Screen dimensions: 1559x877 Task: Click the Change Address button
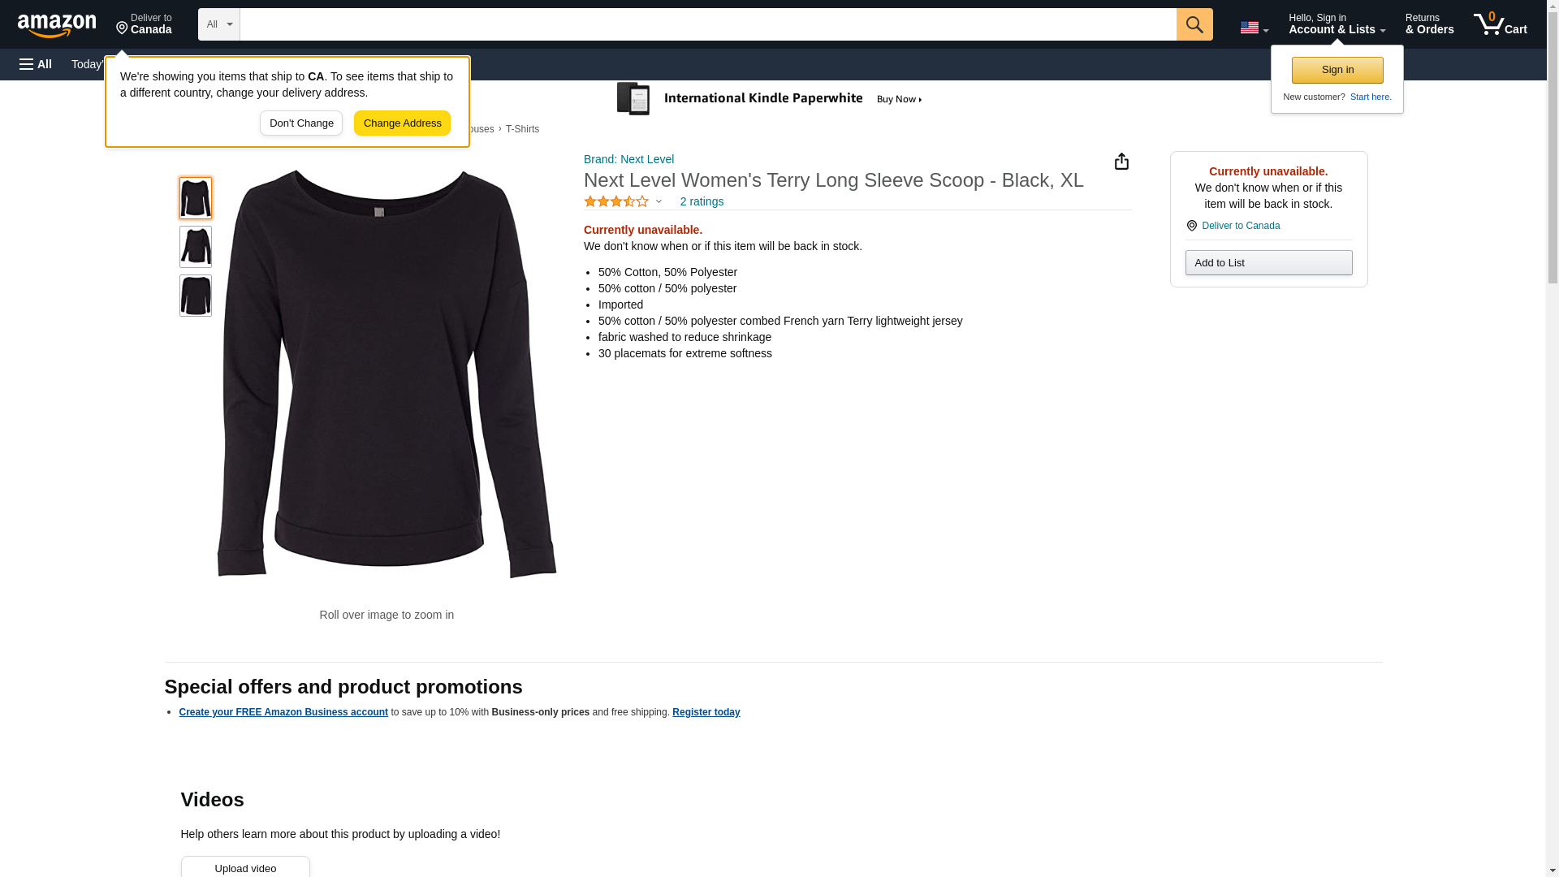click(x=402, y=123)
